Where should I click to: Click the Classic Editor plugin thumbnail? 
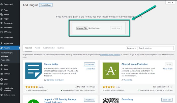34,71
